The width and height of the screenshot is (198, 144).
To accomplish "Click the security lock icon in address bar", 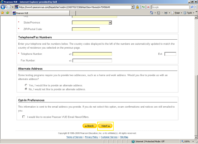I will pyautogui.click(x=137, y=7).
